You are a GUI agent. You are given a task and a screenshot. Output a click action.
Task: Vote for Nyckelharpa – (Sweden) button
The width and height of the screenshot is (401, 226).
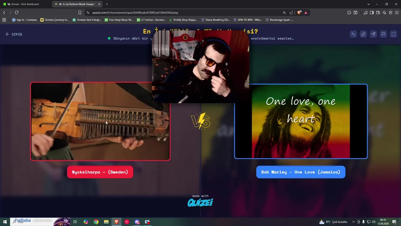click(100, 172)
